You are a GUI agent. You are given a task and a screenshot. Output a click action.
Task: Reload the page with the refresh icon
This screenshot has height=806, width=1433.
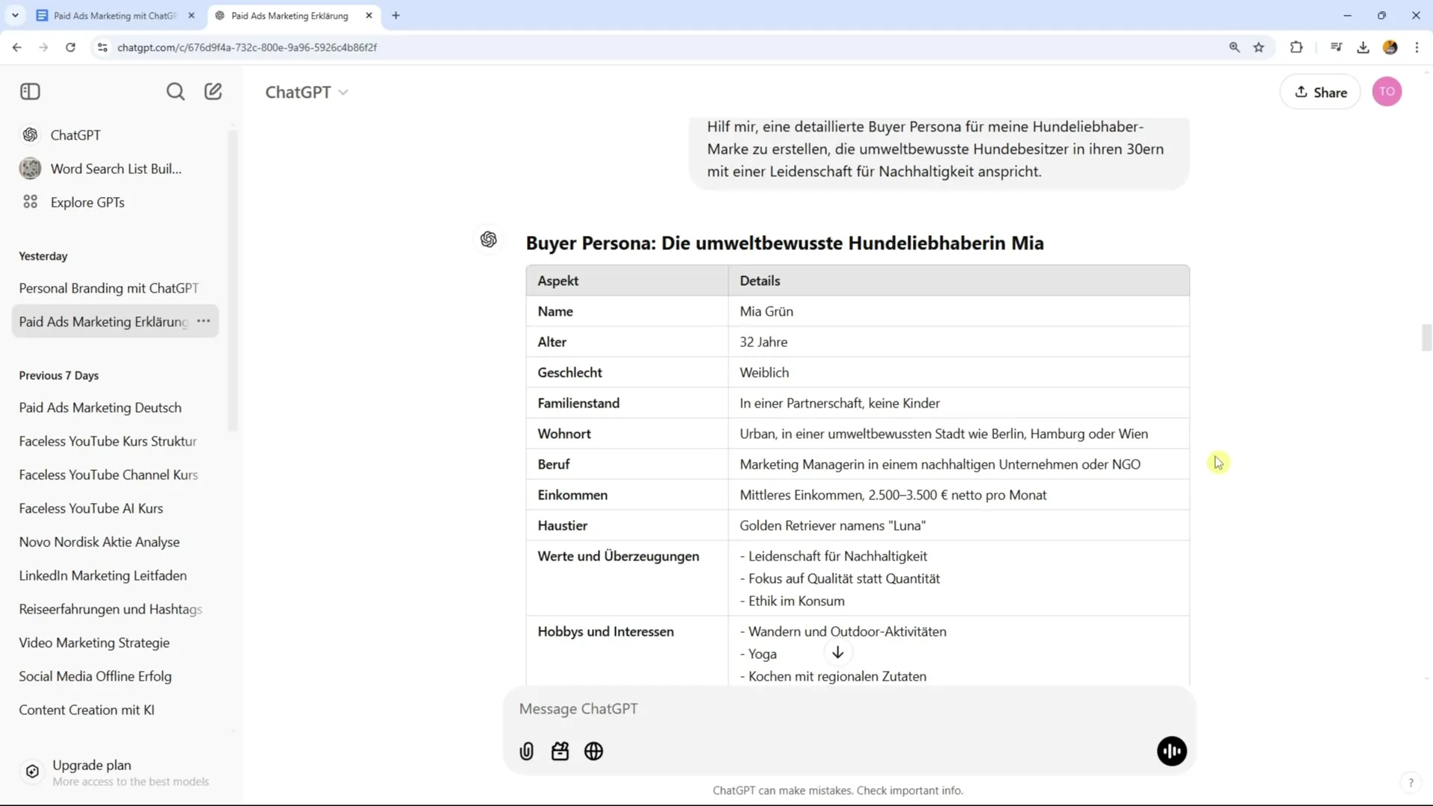coord(70,47)
